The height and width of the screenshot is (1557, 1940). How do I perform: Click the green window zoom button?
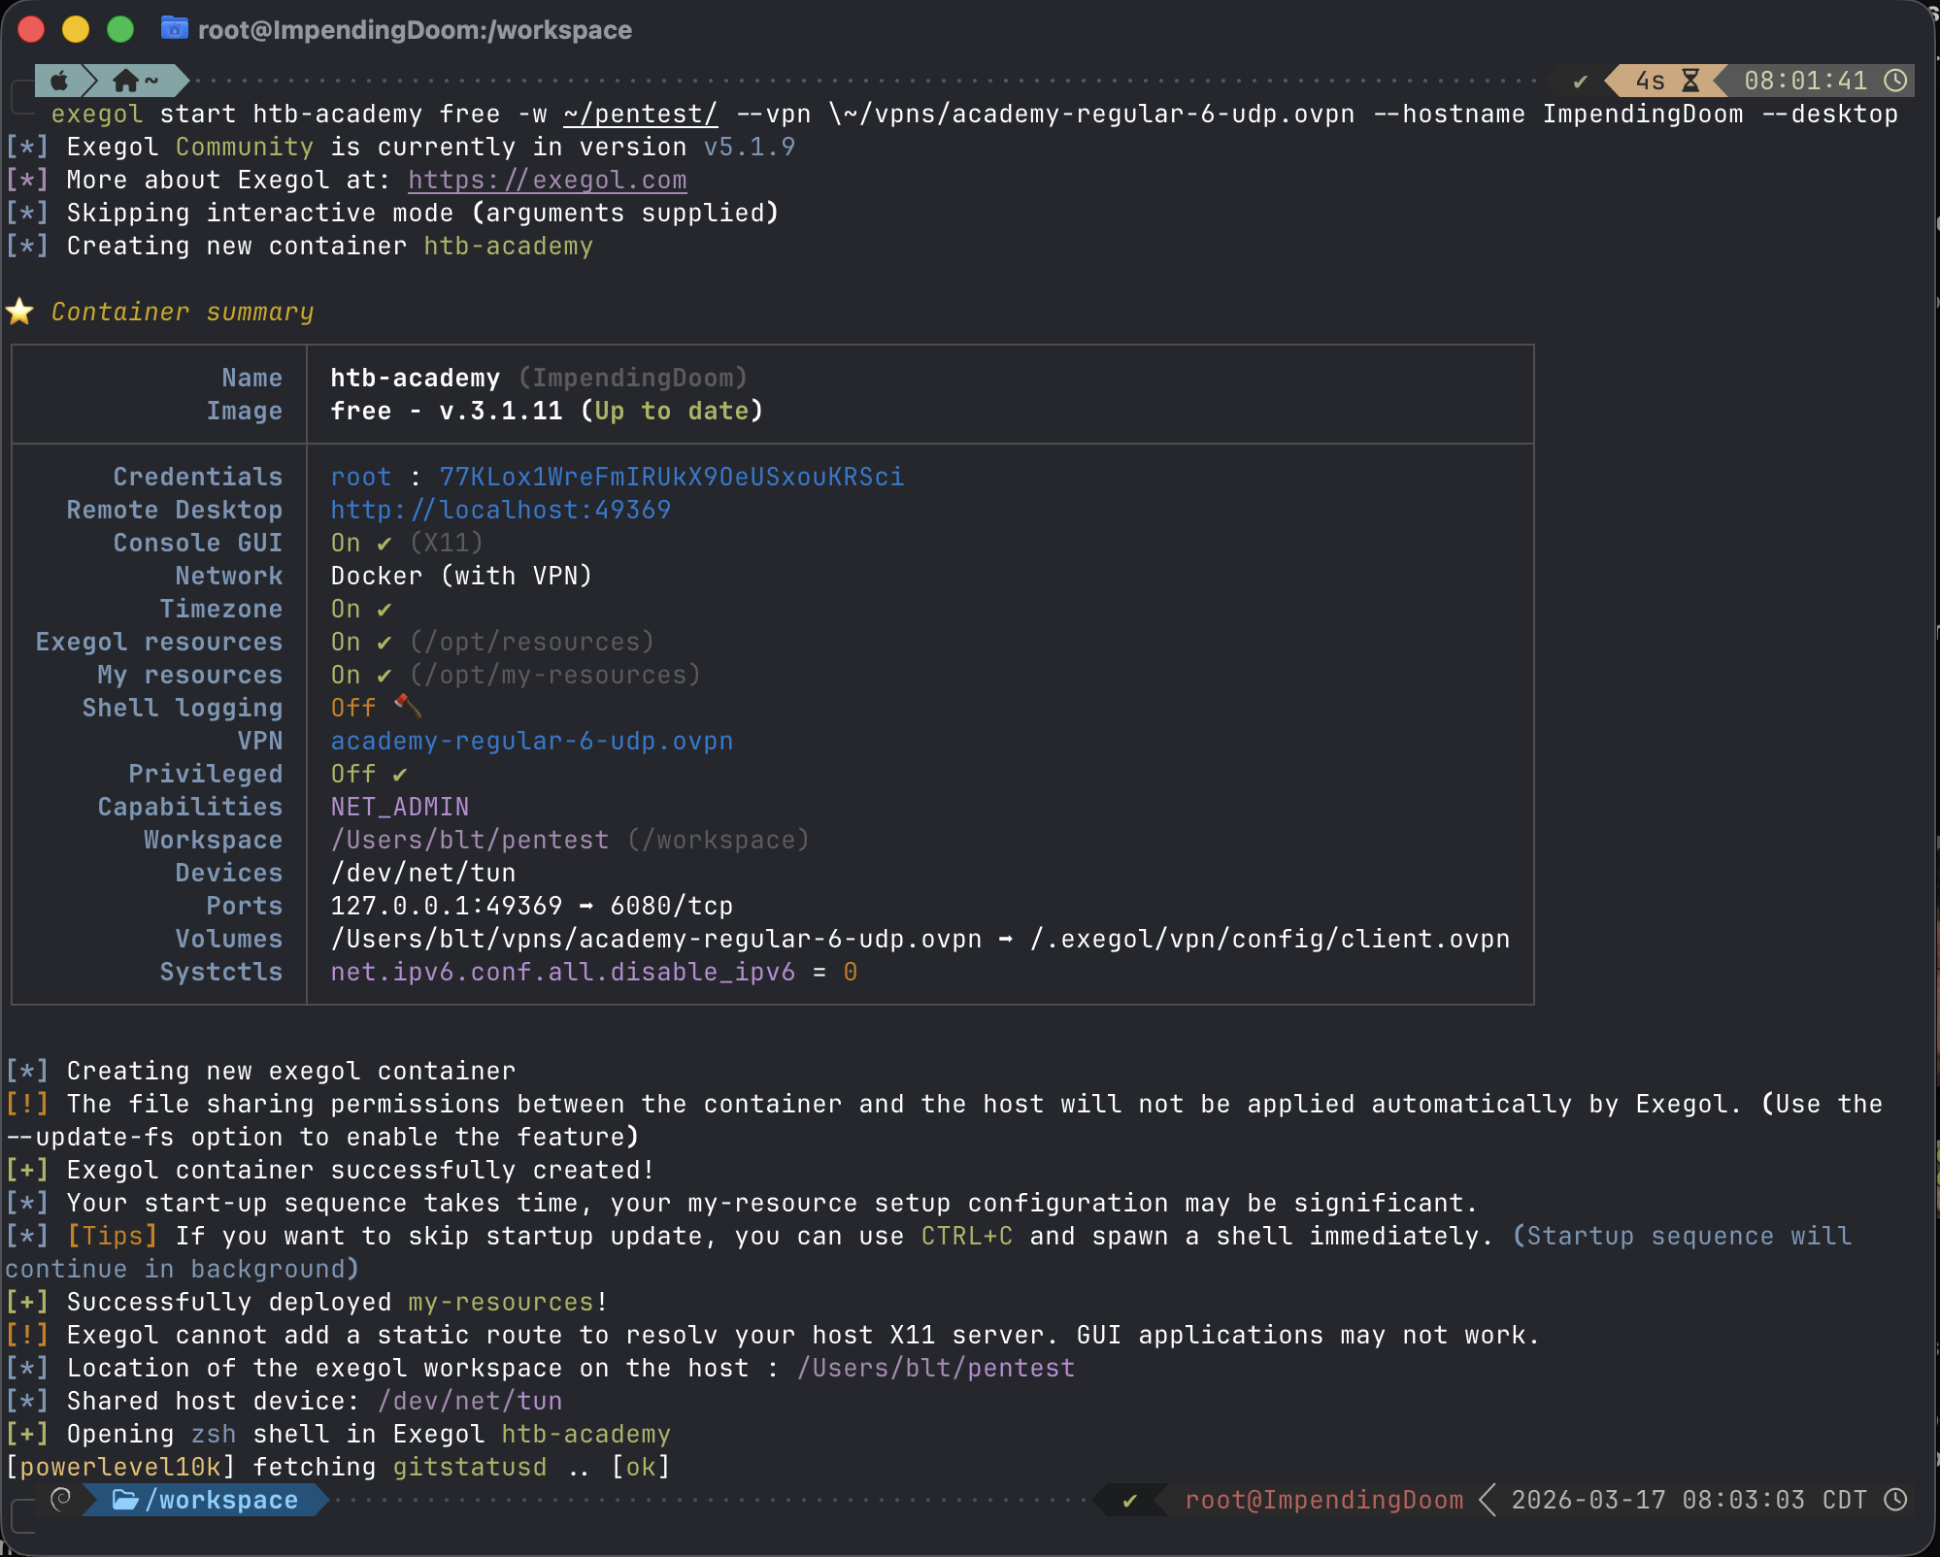(x=120, y=30)
